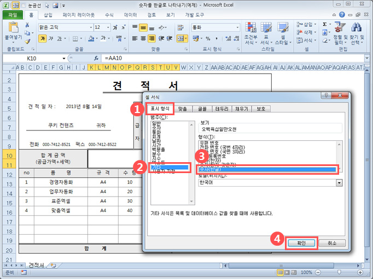This screenshot has width=373, height=279.
Task: Click the zoom slider handle
Action: coord(340,272)
